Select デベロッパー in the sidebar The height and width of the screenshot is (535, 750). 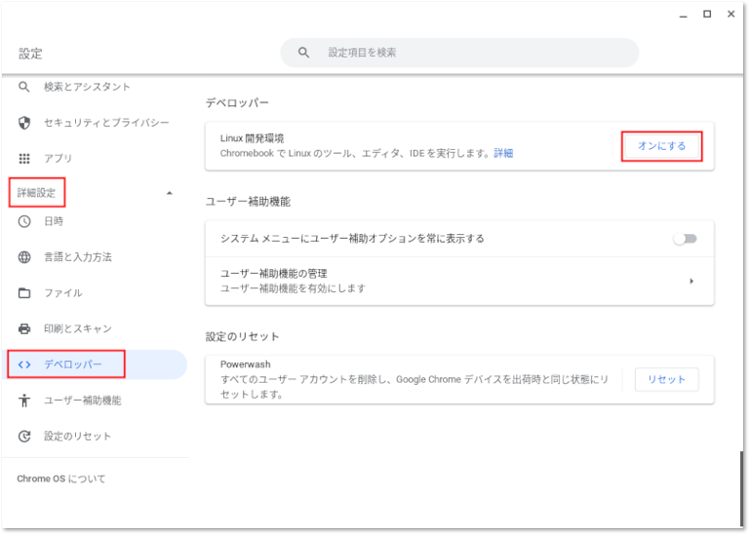pyautogui.click(x=72, y=364)
